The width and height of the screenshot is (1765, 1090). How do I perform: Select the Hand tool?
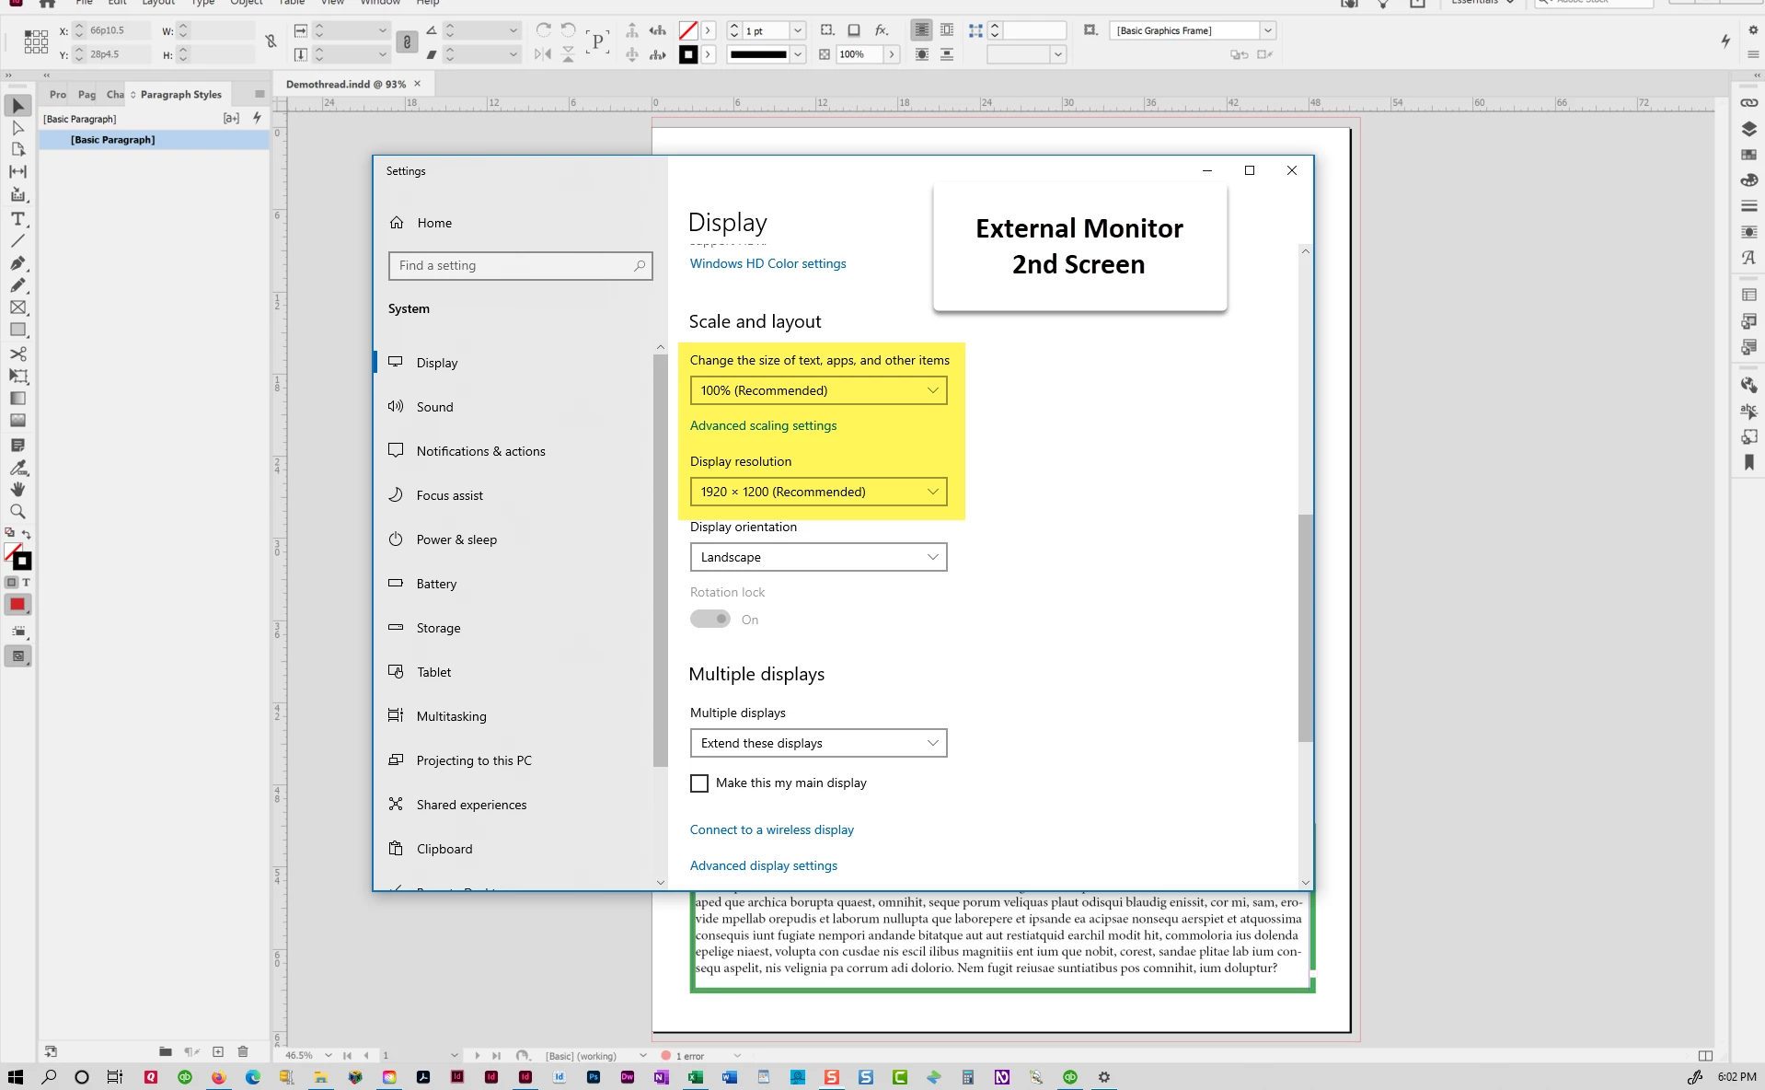pyautogui.click(x=17, y=489)
